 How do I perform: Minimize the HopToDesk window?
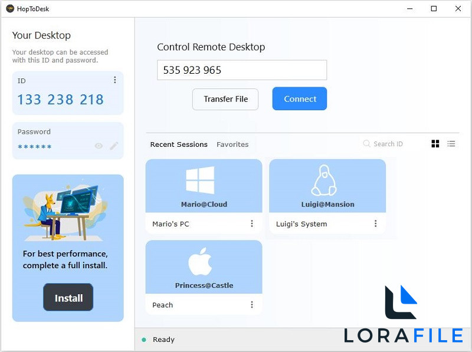[x=409, y=9]
